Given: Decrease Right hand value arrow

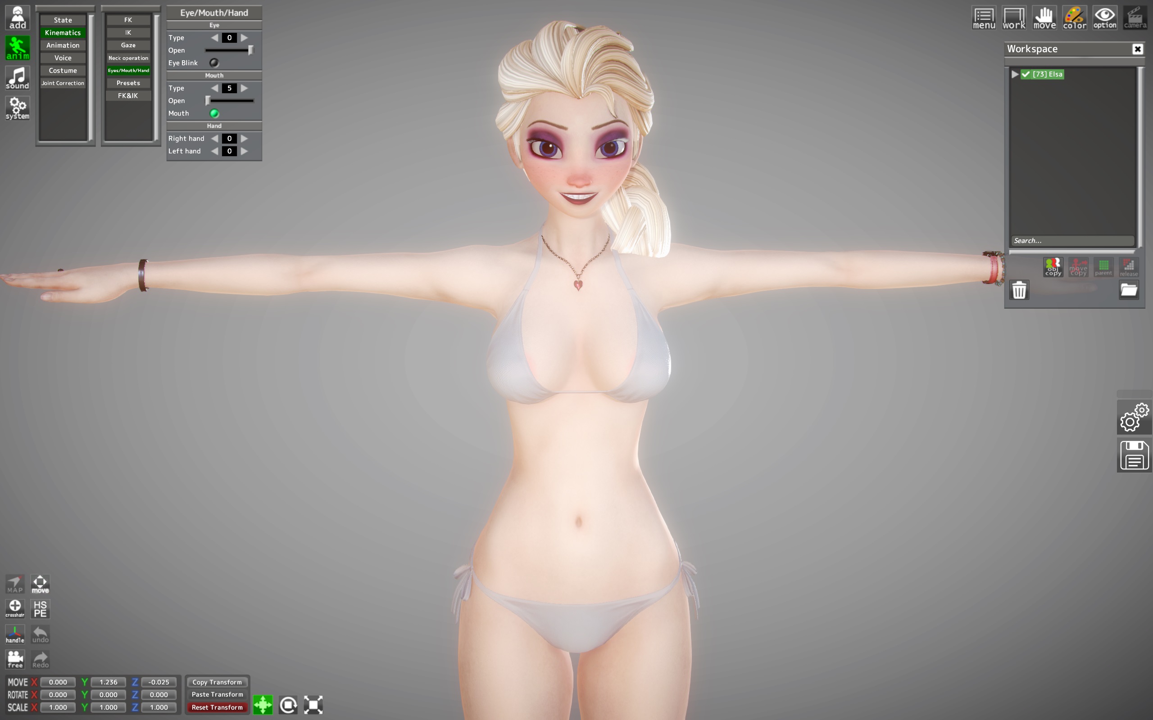Looking at the screenshot, I should (215, 139).
